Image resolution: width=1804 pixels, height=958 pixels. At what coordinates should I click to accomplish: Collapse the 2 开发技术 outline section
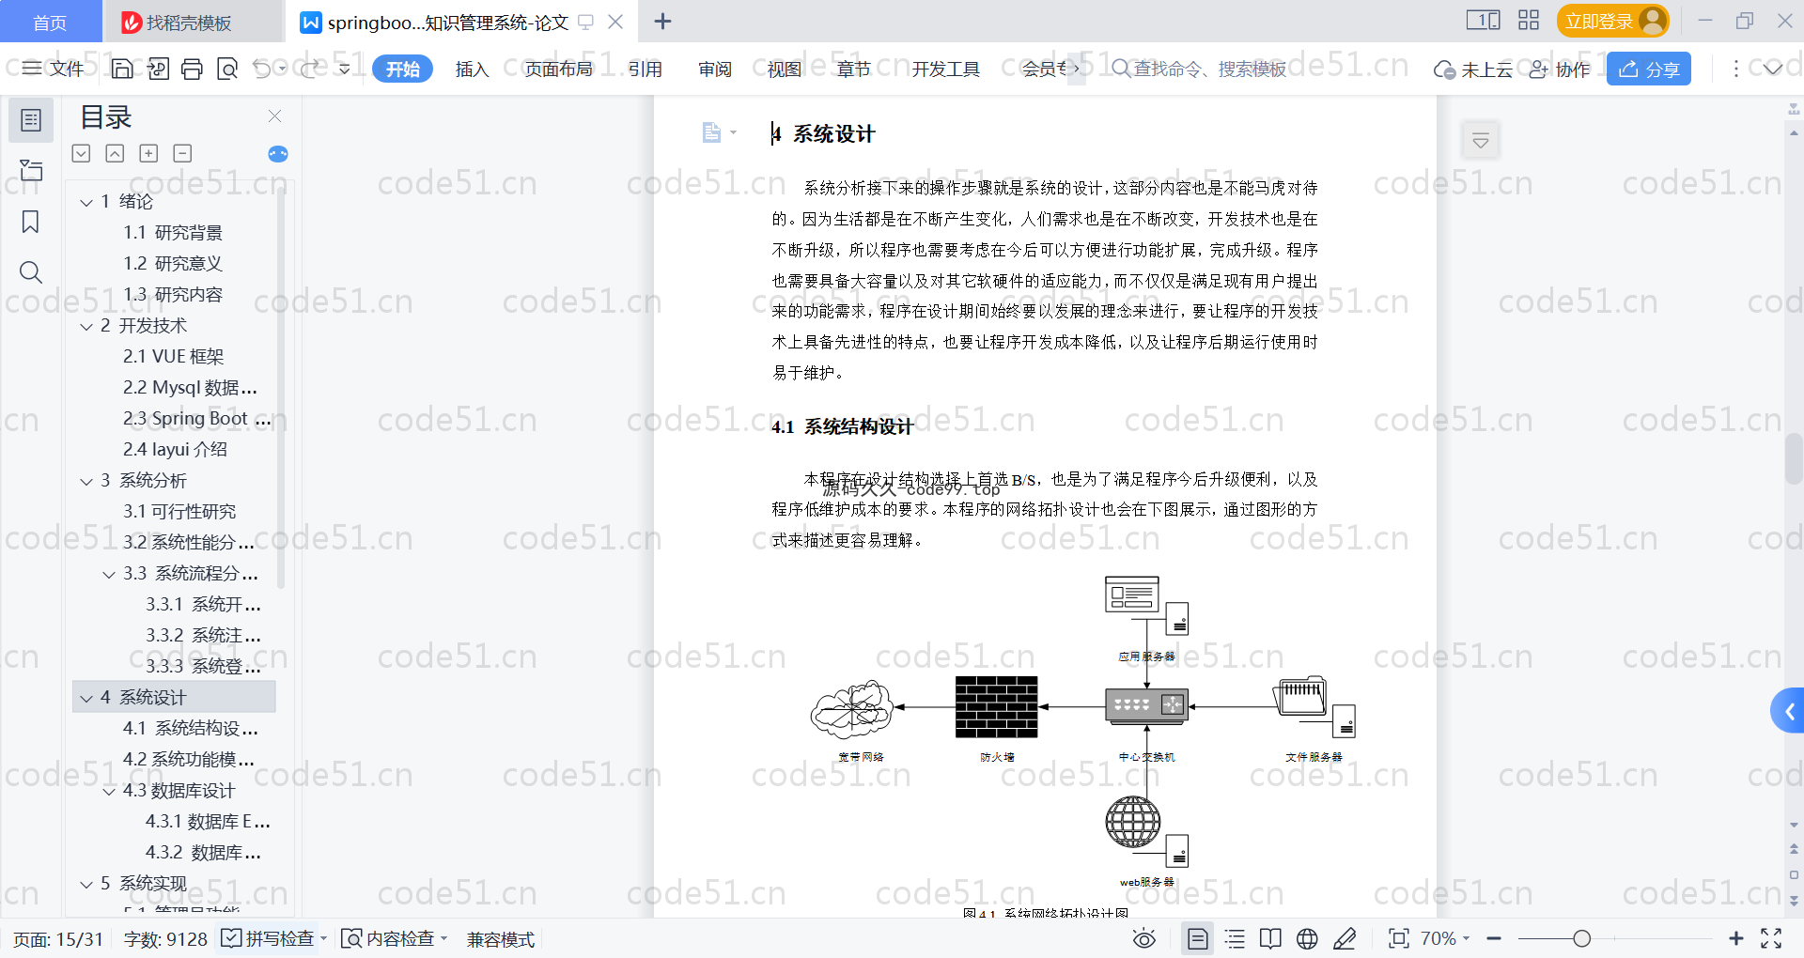click(86, 326)
